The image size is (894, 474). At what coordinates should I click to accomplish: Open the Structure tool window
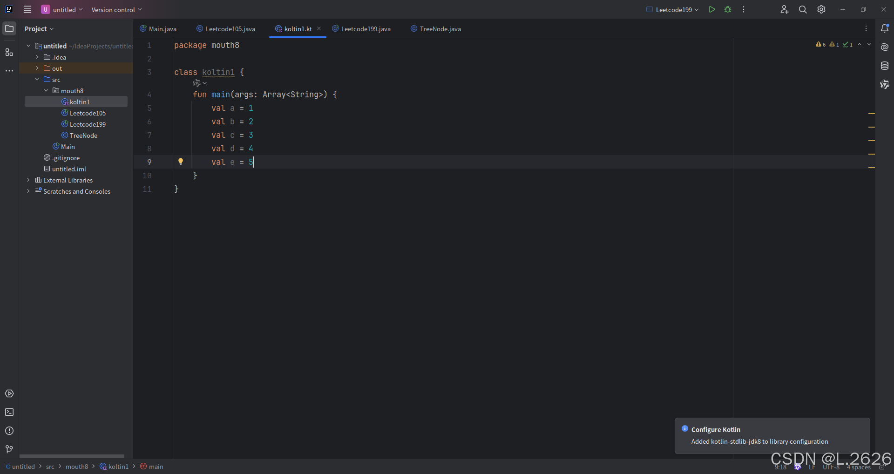coord(9,52)
